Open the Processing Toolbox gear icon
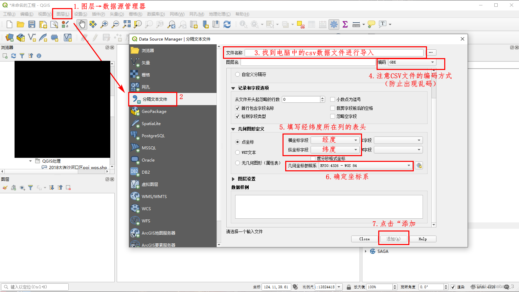 click(334, 24)
